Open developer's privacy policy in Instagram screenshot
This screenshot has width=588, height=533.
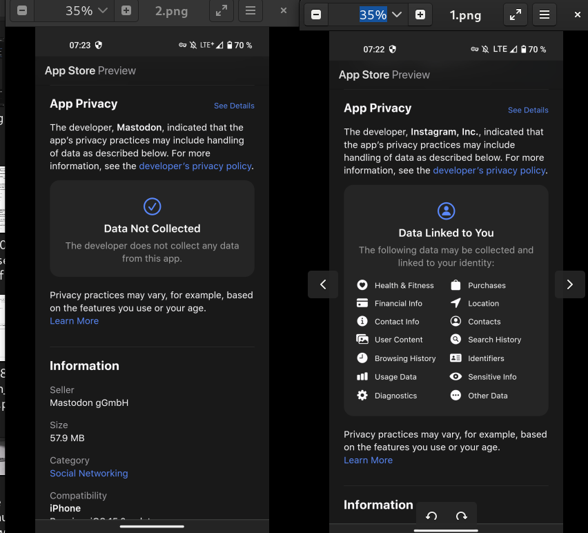pyautogui.click(x=489, y=171)
